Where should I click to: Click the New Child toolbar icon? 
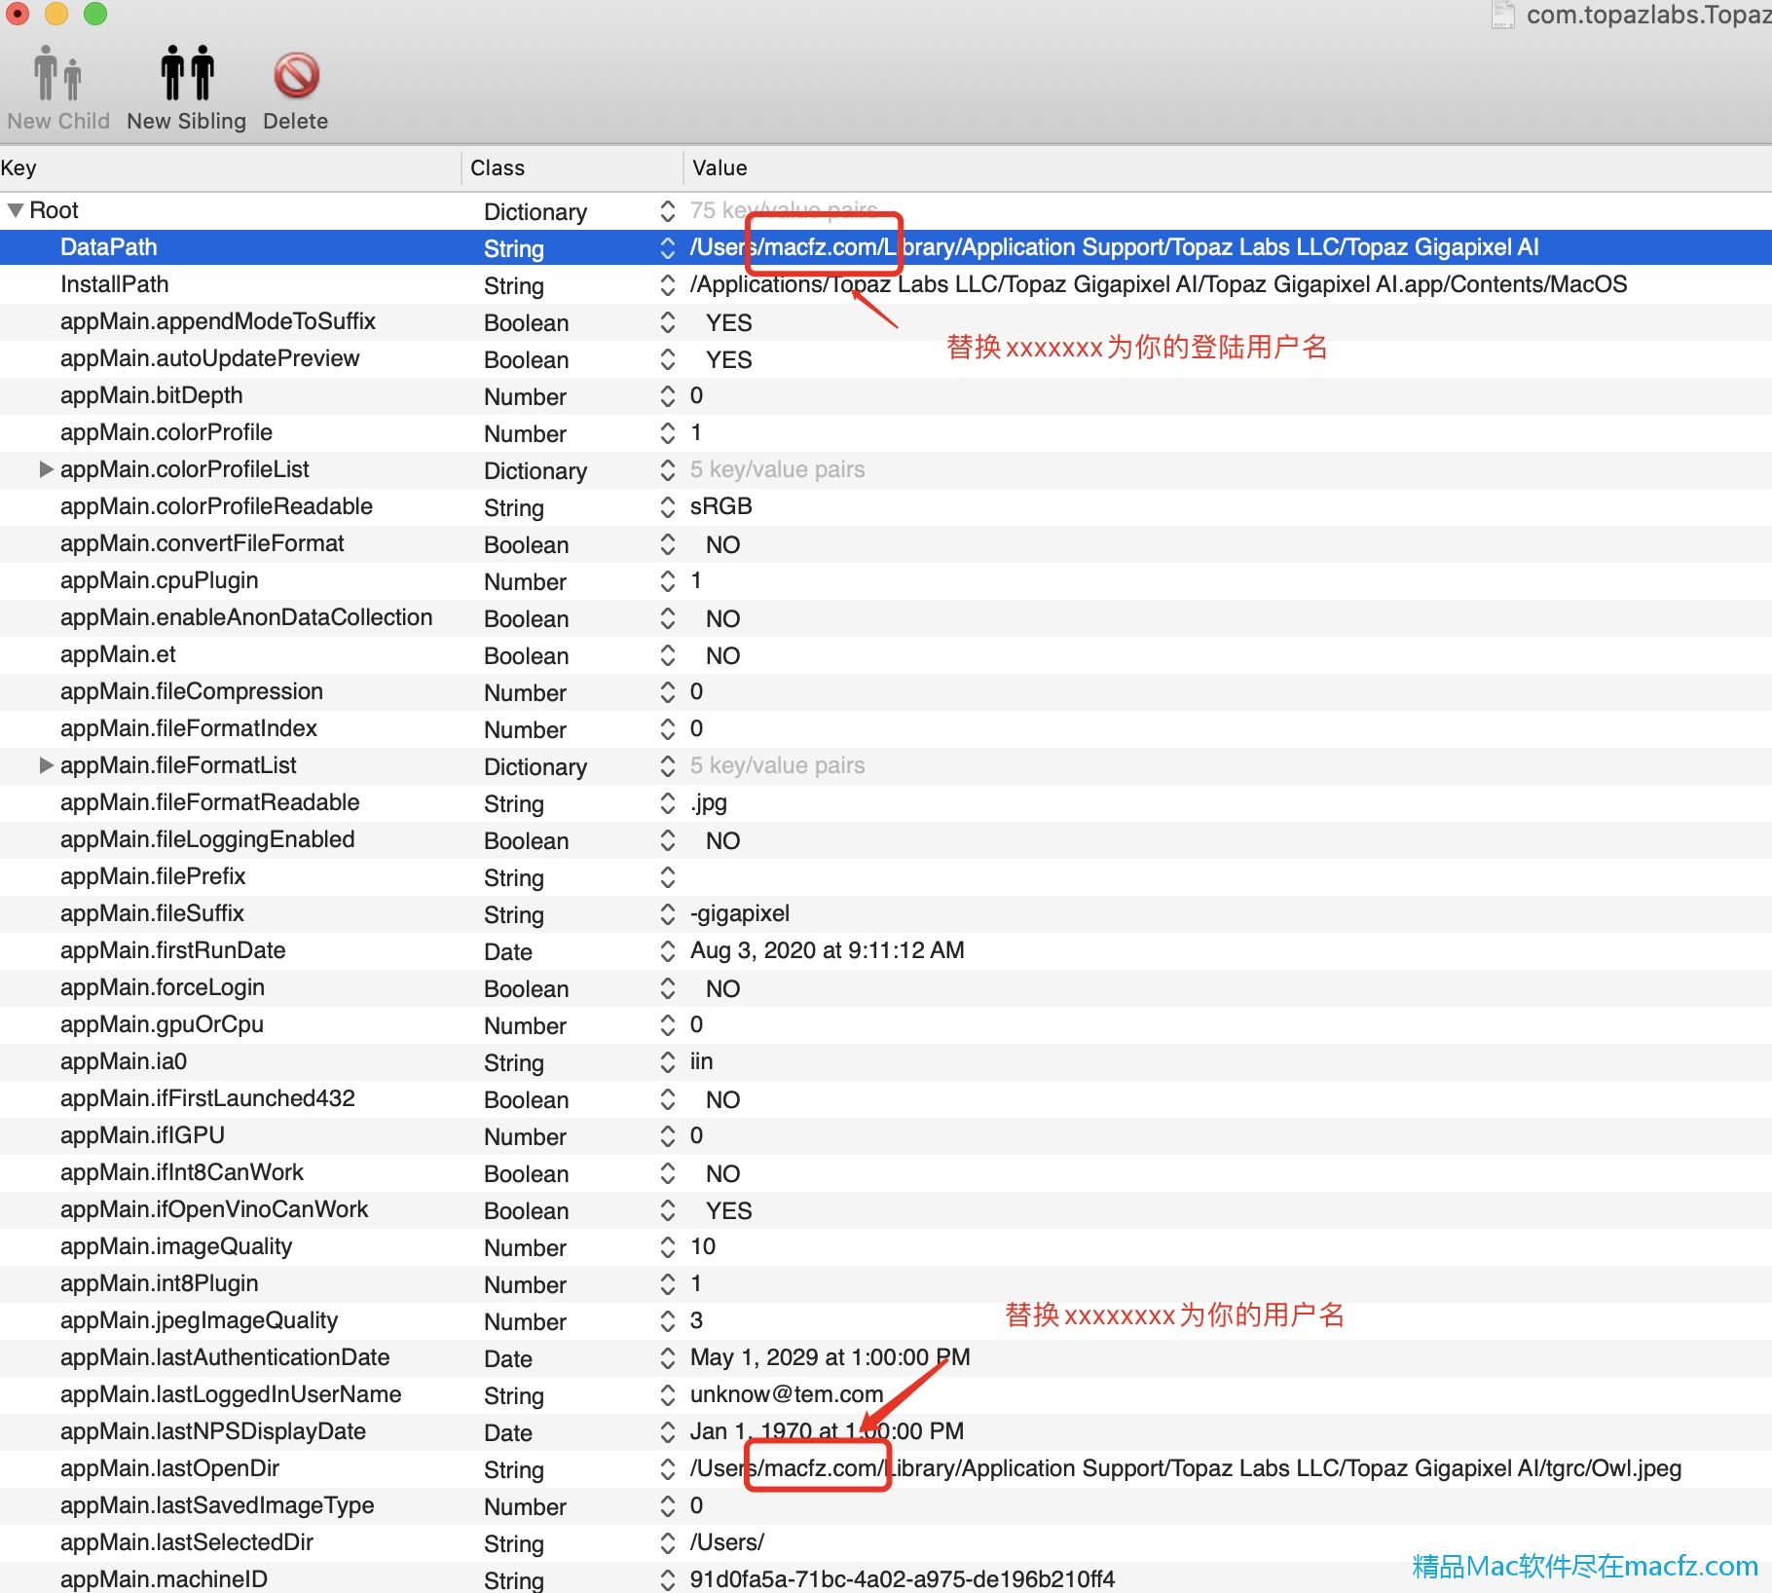pyautogui.click(x=57, y=73)
